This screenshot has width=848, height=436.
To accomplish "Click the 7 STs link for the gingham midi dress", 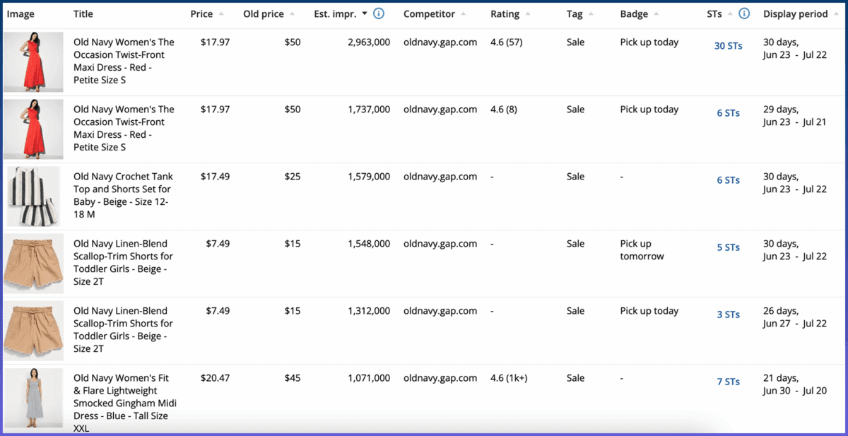I will coord(728,382).
